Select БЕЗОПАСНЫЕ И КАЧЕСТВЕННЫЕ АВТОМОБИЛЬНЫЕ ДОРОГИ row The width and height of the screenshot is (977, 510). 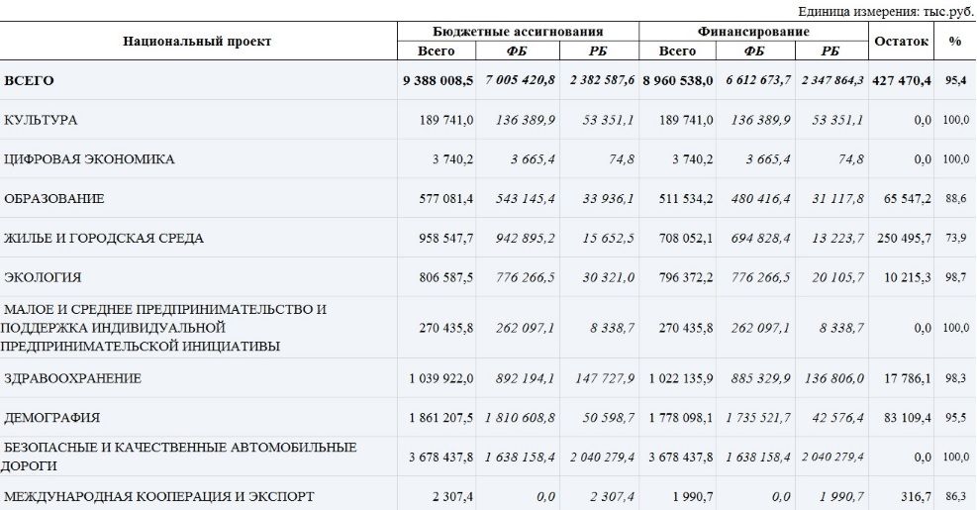click(178, 457)
